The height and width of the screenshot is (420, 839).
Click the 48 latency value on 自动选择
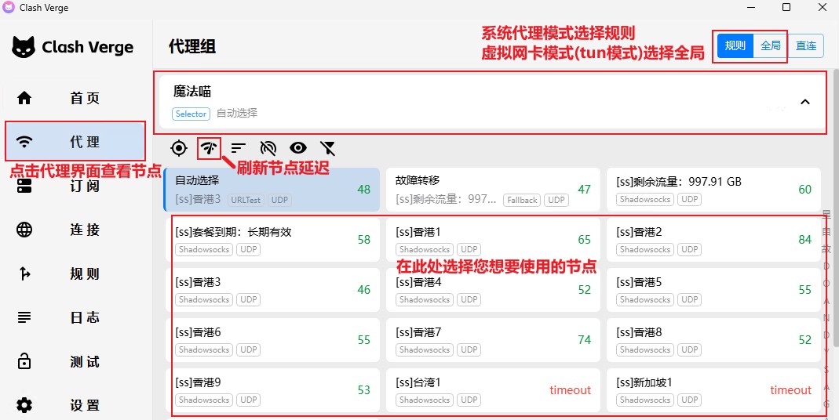coord(364,190)
